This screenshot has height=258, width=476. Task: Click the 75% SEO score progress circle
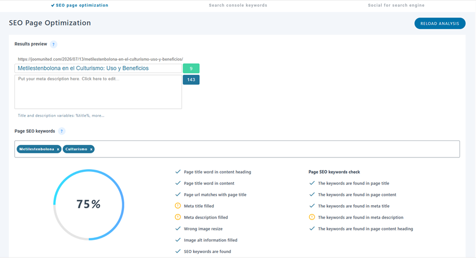click(x=88, y=205)
